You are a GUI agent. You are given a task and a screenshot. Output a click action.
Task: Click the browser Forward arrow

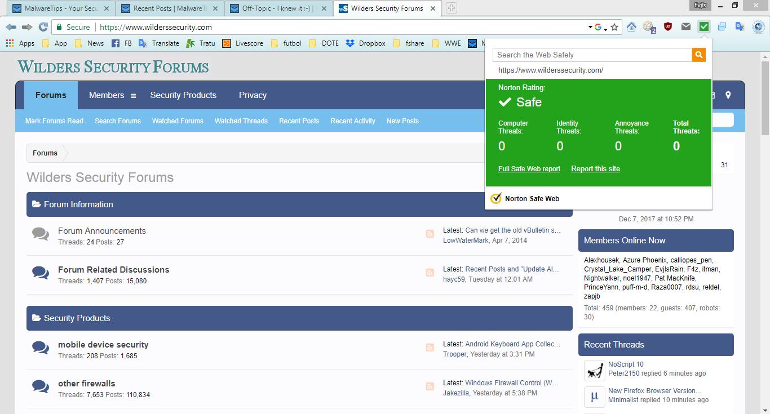(x=27, y=27)
